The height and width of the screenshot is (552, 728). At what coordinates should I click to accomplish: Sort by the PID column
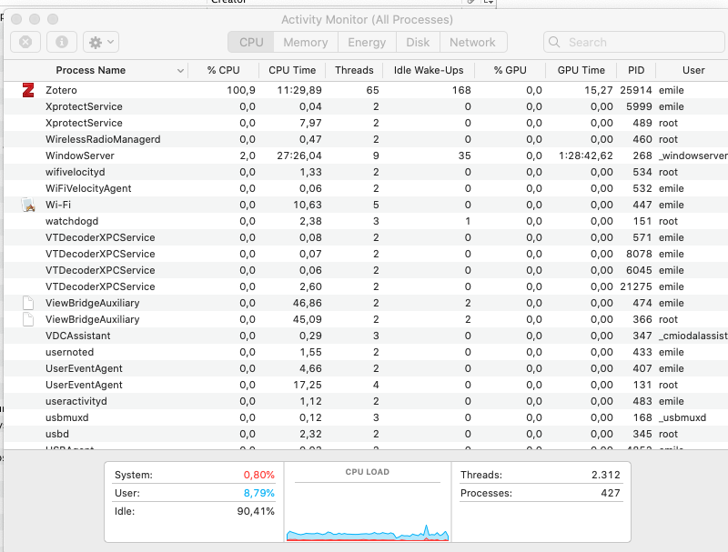point(636,70)
